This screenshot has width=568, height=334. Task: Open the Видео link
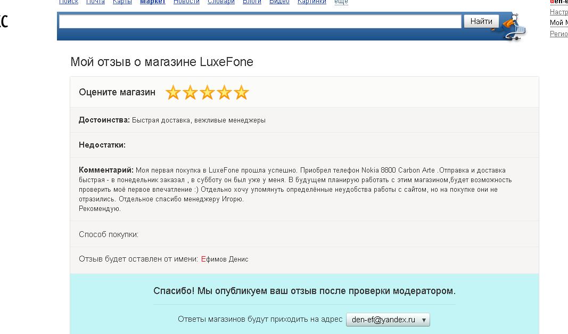coord(279,2)
